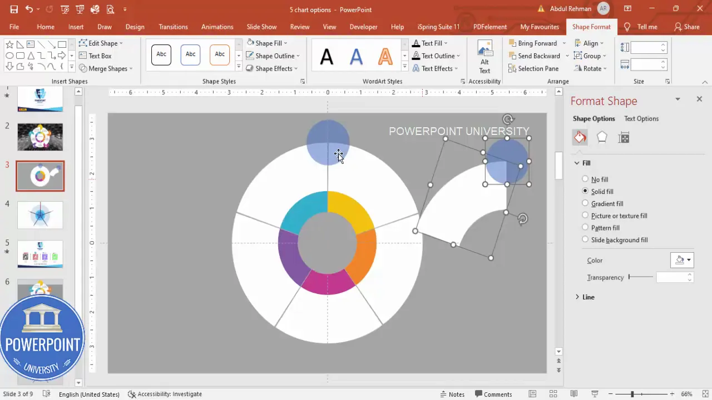Open the Selection Pane
712x400 pixels.
coord(533,68)
